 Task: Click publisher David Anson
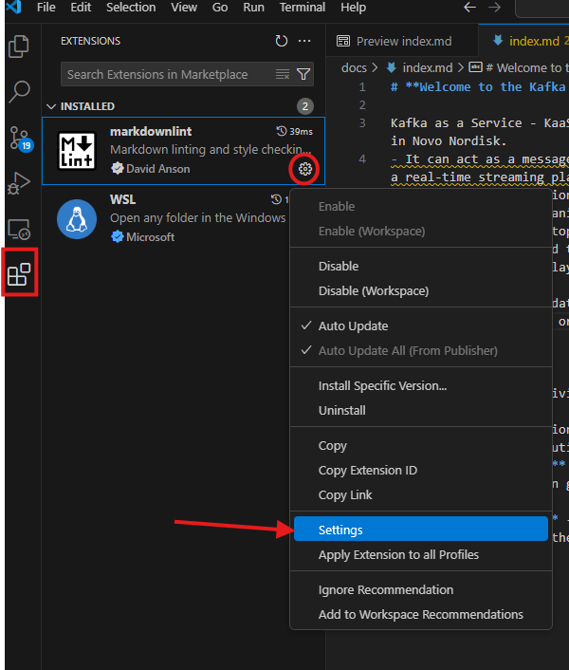[158, 169]
